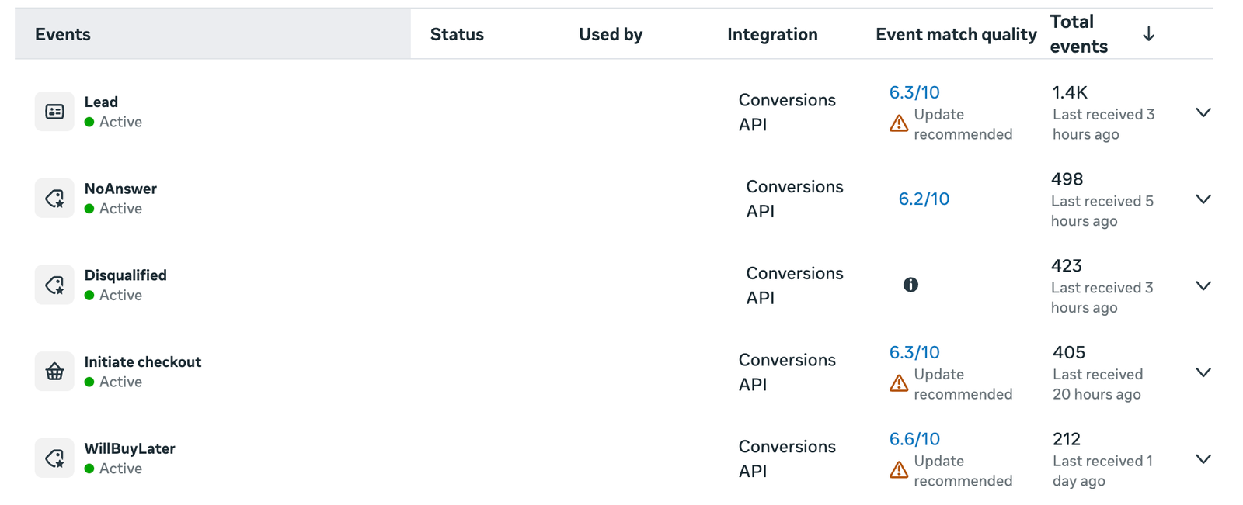Click the 423 total events value
This screenshot has height=505, width=1243.
click(1066, 266)
